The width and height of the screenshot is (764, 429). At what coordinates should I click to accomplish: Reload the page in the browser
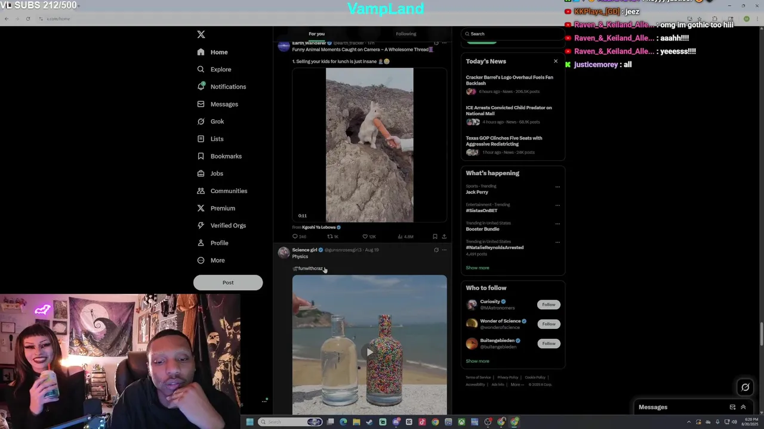(28, 19)
